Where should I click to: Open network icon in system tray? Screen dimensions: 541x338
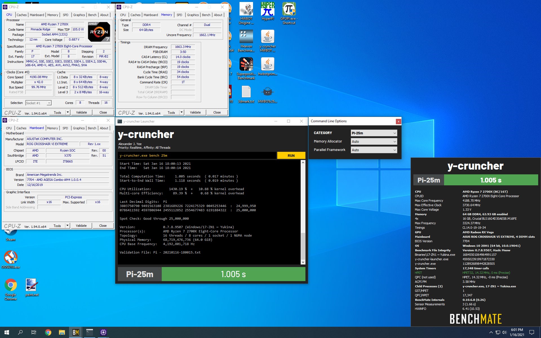(498, 332)
